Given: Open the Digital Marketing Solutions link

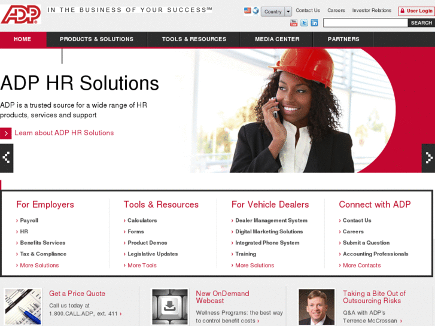Looking at the screenshot, I should (x=269, y=231).
